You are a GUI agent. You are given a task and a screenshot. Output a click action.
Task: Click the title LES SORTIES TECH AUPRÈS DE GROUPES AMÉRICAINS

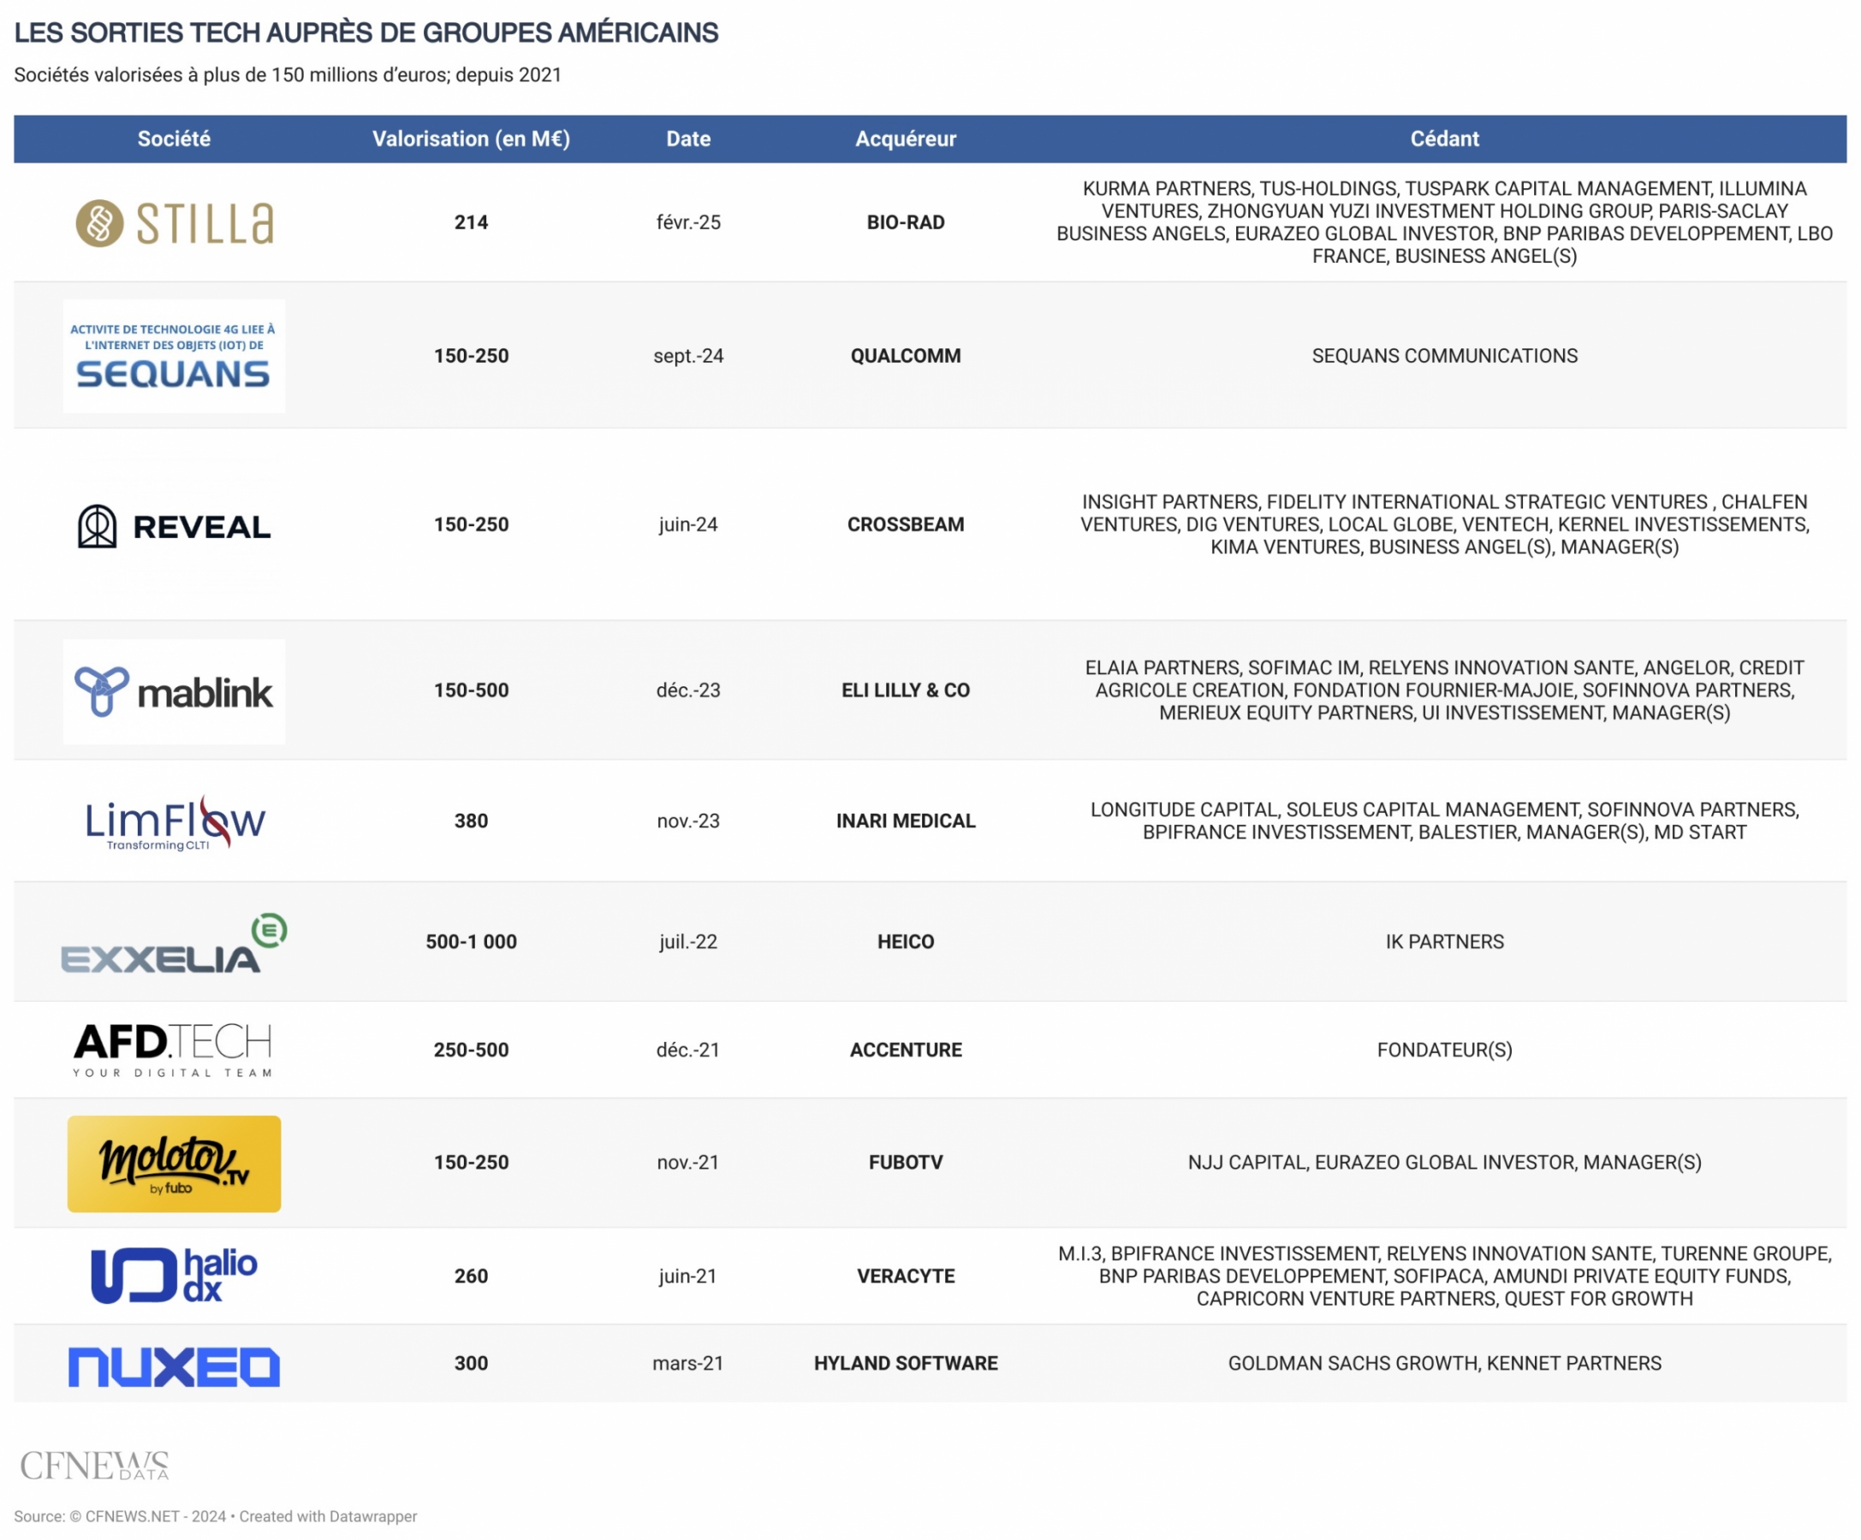pyautogui.click(x=366, y=33)
